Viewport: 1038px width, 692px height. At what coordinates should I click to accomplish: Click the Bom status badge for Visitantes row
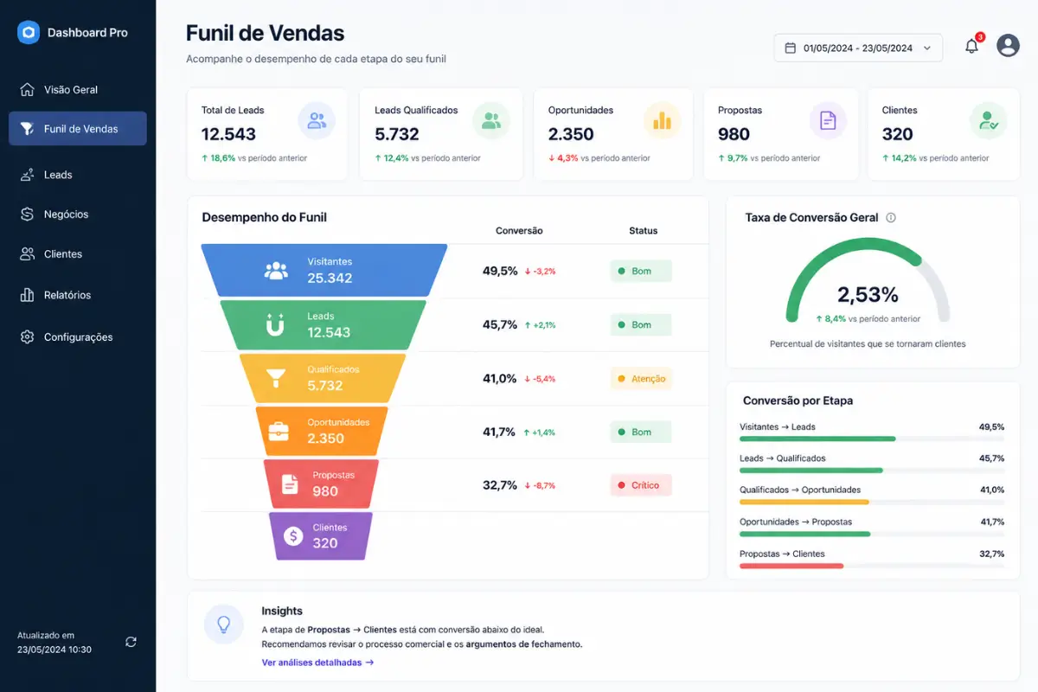641,272
